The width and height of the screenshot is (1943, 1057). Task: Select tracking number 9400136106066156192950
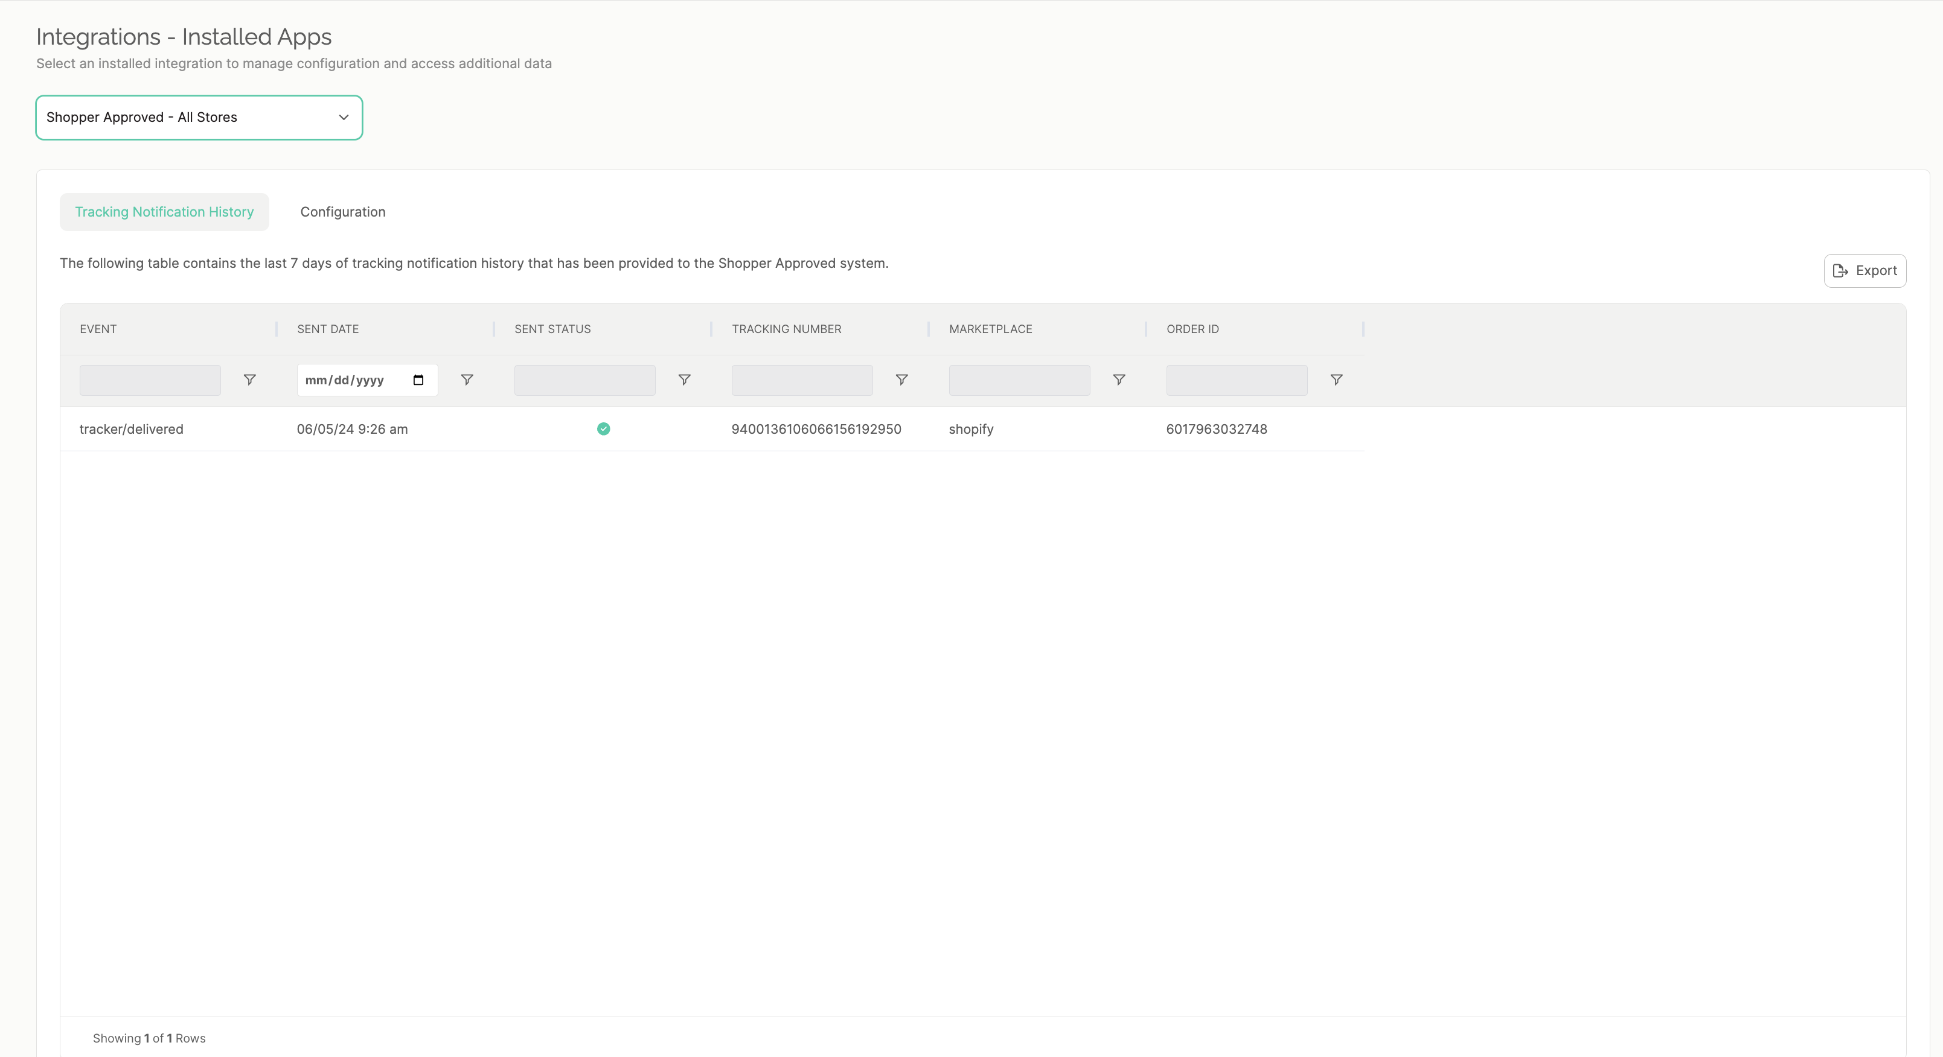tap(816, 429)
